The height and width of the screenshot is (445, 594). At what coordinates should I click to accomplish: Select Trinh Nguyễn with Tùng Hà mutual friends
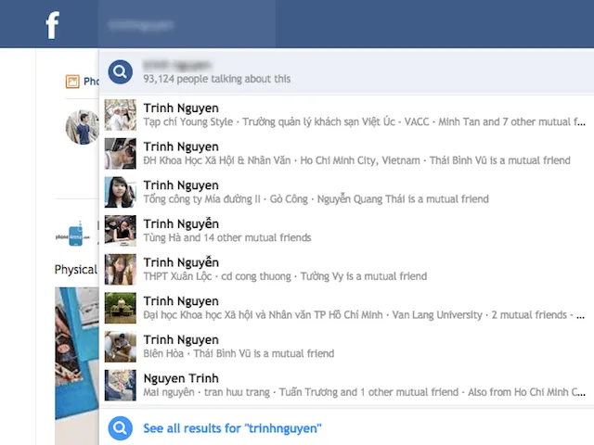(x=346, y=231)
